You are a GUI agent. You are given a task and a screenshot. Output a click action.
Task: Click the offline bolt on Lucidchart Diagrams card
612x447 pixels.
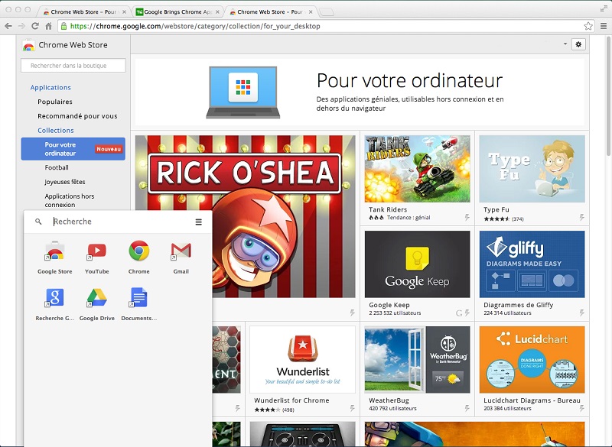click(x=582, y=409)
